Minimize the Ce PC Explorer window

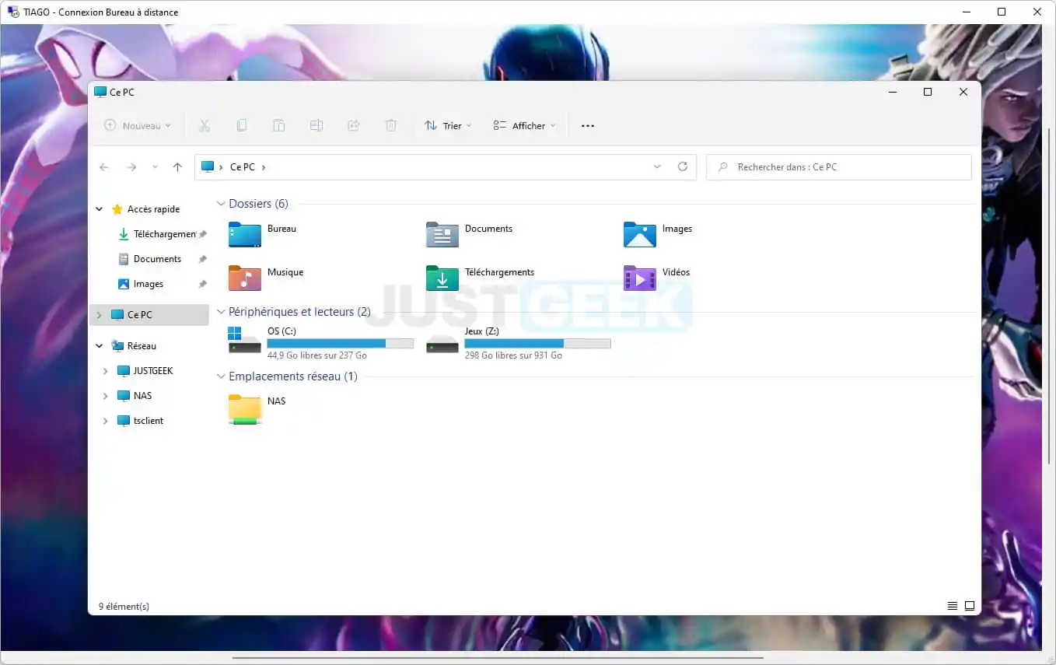point(893,92)
